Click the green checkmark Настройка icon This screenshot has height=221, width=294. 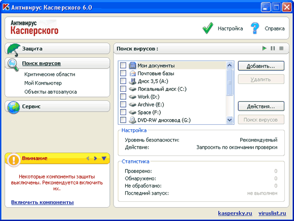pyautogui.click(x=208, y=28)
